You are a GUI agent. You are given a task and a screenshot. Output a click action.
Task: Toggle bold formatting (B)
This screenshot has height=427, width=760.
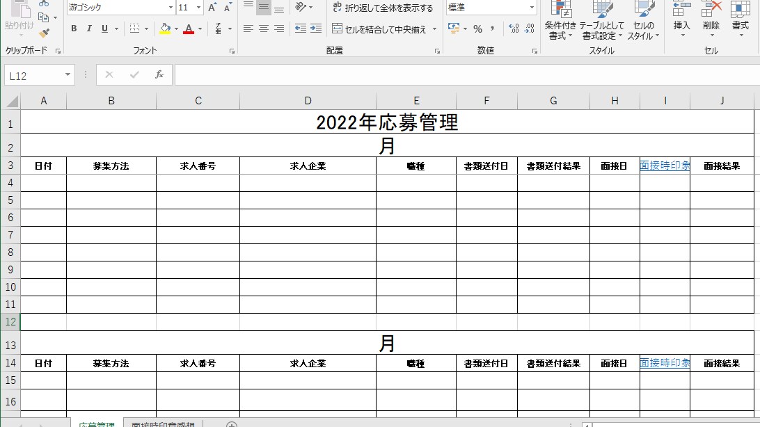tap(74, 29)
